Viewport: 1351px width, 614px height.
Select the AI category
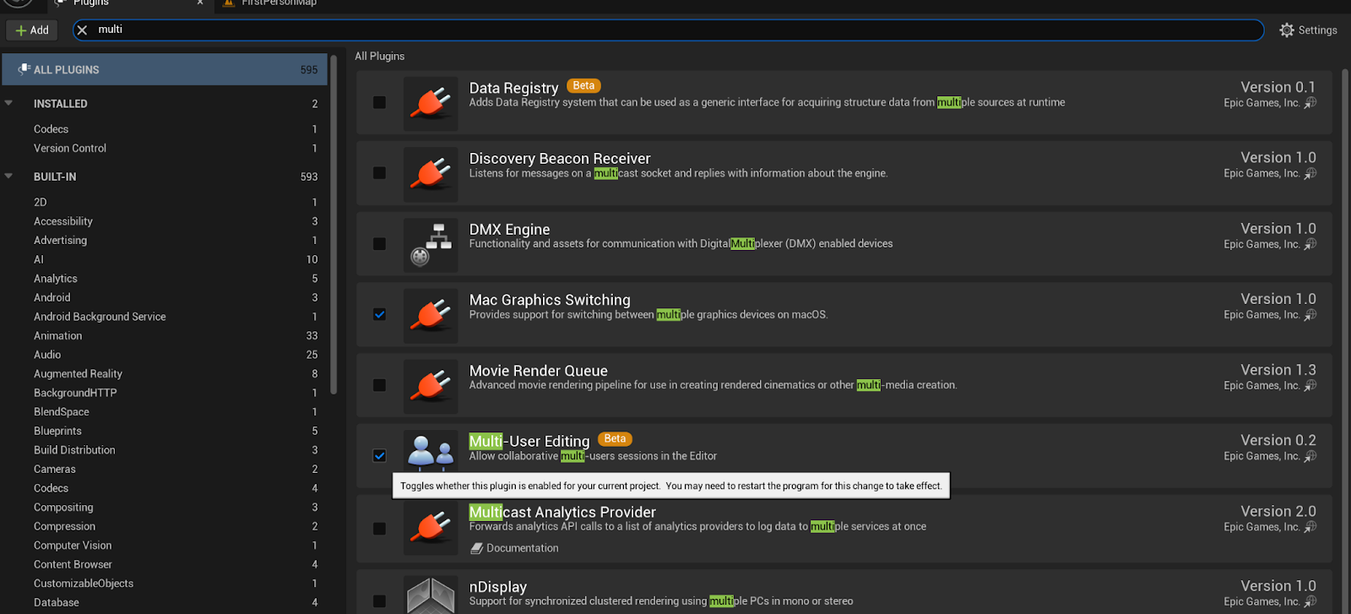click(x=165, y=259)
